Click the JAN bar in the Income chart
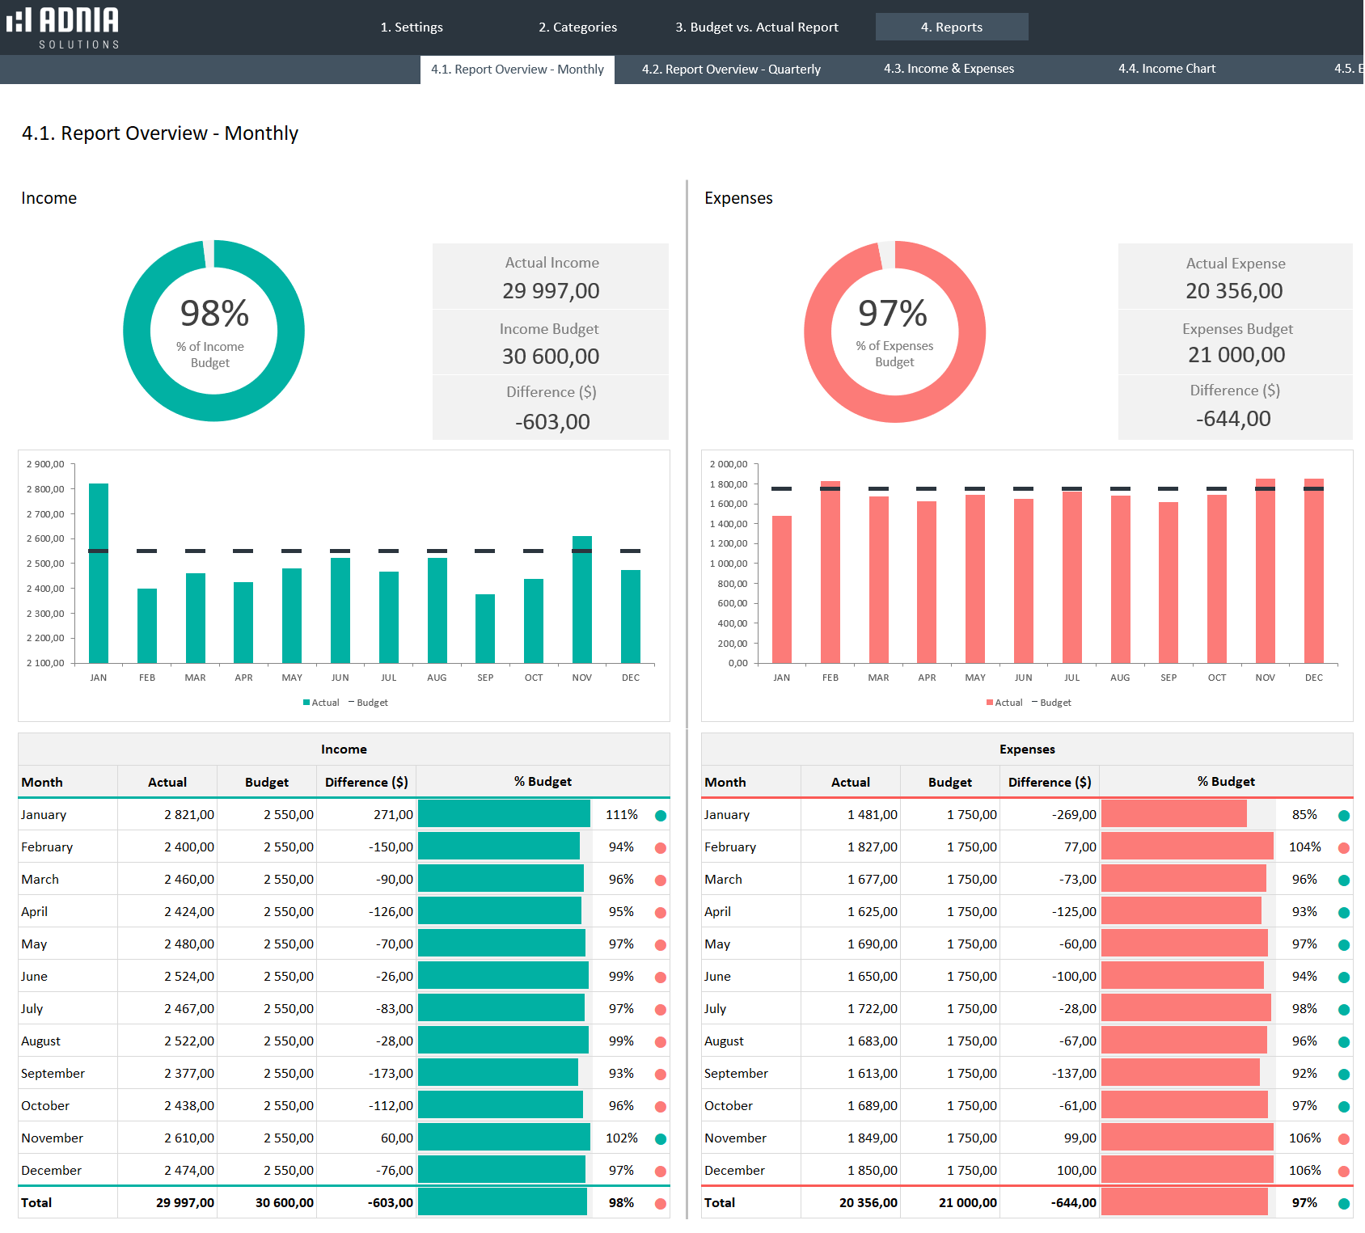Image resolution: width=1365 pixels, height=1233 pixels. [x=98, y=574]
